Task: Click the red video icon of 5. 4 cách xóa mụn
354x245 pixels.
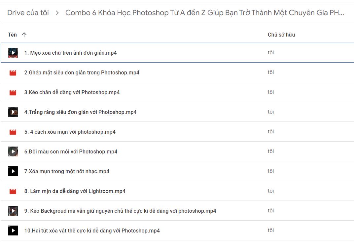Action: pos(13,132)
